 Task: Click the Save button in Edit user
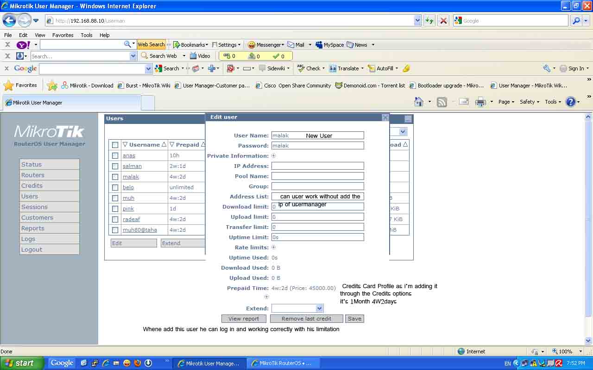point(355,319)
